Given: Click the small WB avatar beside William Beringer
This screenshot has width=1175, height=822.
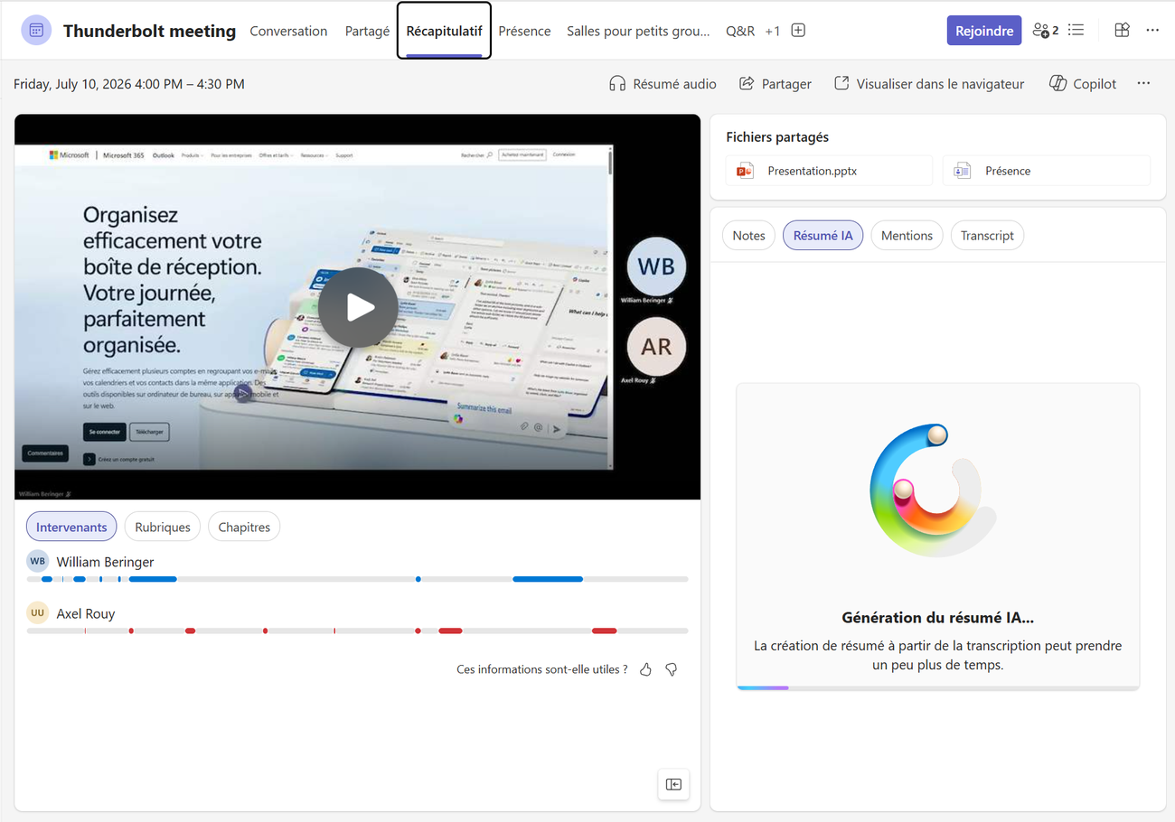Looking at the screenshot, I should 37,561.
